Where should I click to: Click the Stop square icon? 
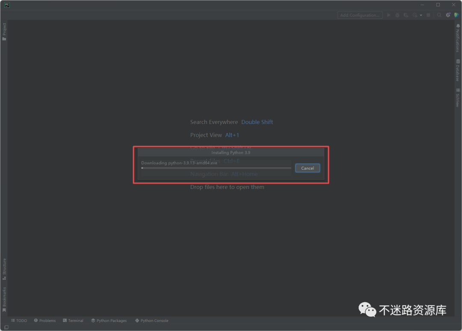[x=428, y=15]
